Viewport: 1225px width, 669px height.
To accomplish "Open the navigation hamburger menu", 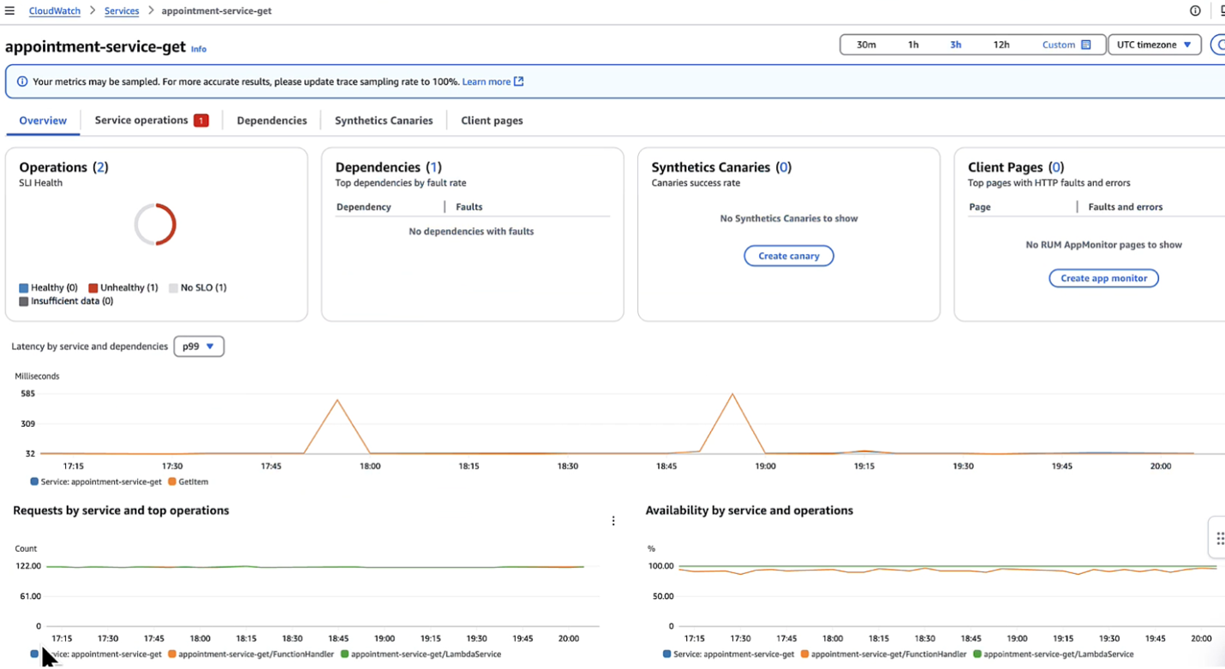I will pos(9,10).
